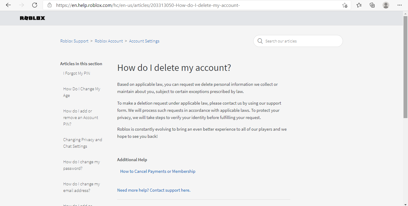View site info via padlock icon
The width and height of the screenshot is (408, 206).
pos(50,5)
